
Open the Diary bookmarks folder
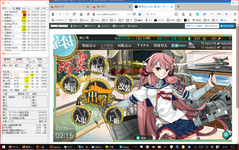tap(84, 20)
